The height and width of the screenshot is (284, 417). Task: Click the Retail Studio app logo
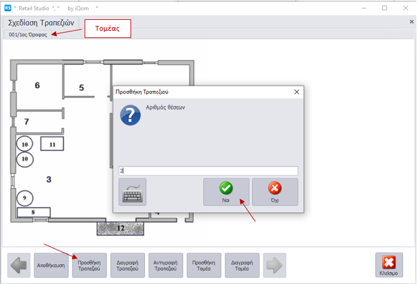[7, 8]
